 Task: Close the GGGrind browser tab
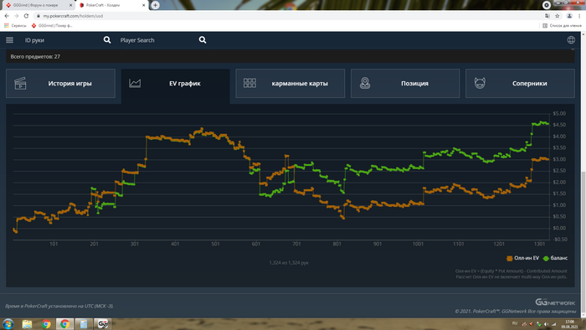(70, 5)
